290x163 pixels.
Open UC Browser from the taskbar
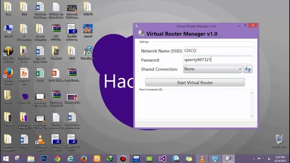coord(97,159)
